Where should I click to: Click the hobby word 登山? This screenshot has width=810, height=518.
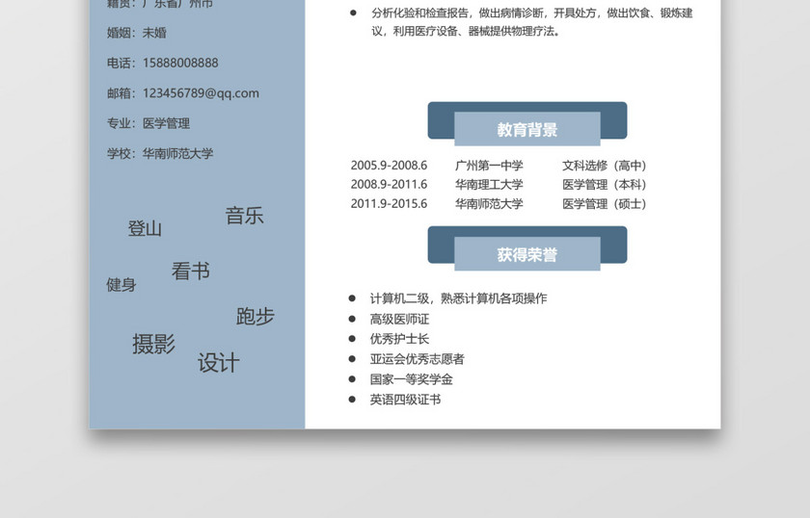coord(145,228)
